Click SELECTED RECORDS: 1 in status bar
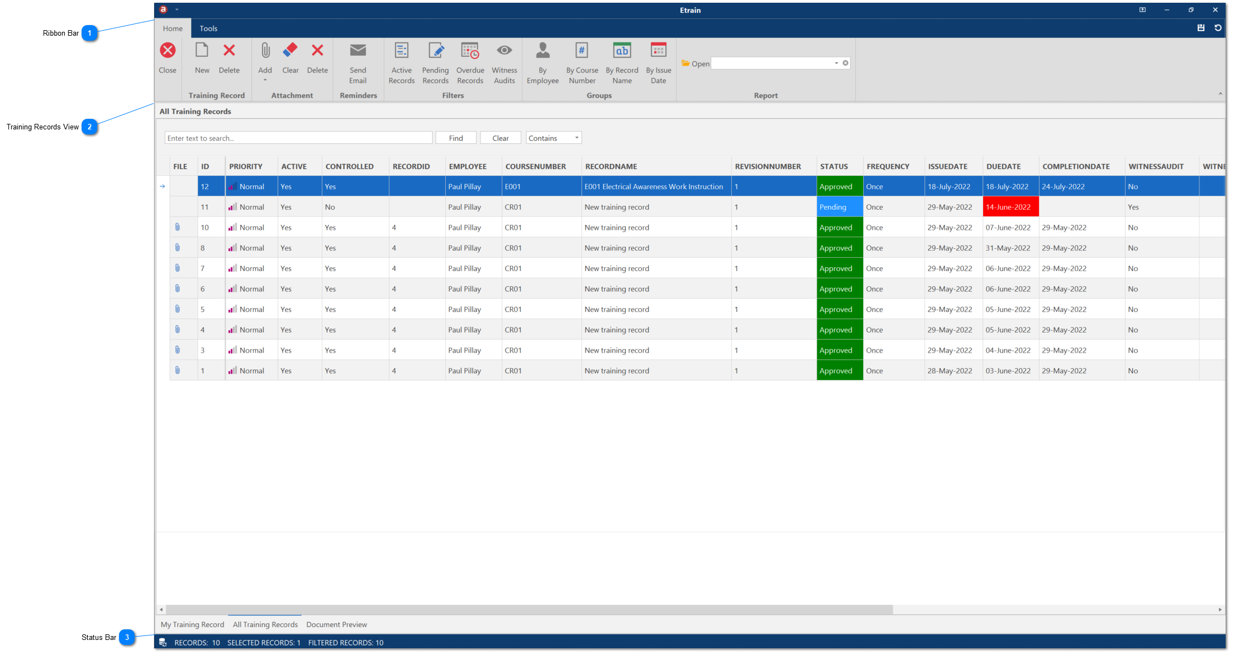 coord(264,643)
